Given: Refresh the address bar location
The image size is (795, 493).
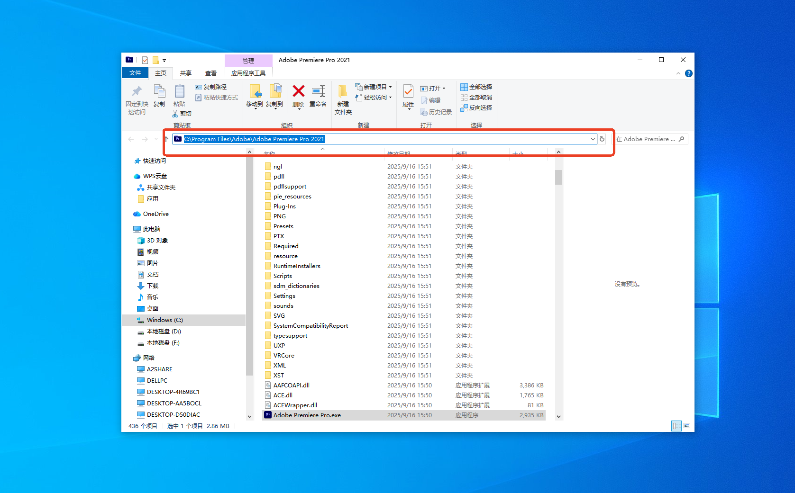Looking at the screenshot, I should coord(602,139).
